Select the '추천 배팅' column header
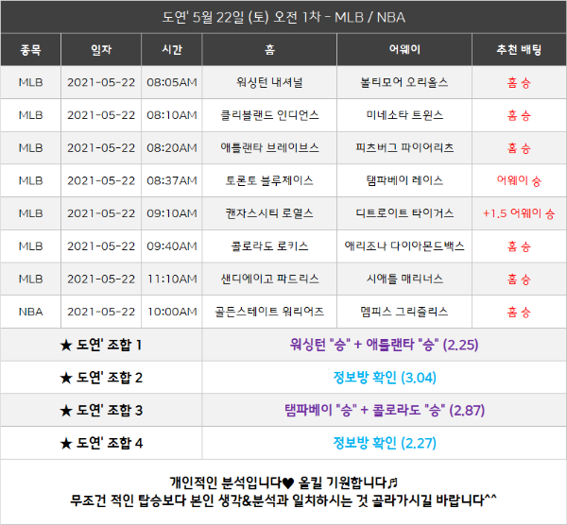Image resolution: width=567 pixels, height=525 pixels. (519, 49)
